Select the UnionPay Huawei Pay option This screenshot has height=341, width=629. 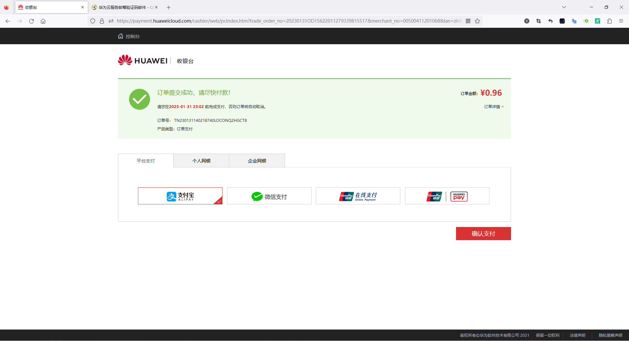click(x=447, y=196)
